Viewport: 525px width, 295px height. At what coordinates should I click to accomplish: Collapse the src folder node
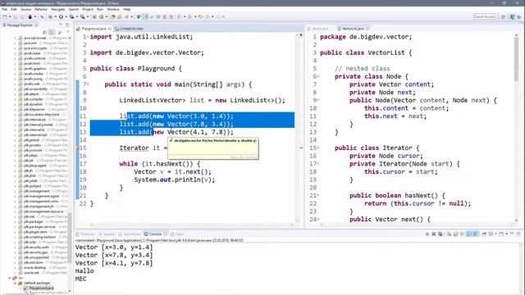[10, 278]
